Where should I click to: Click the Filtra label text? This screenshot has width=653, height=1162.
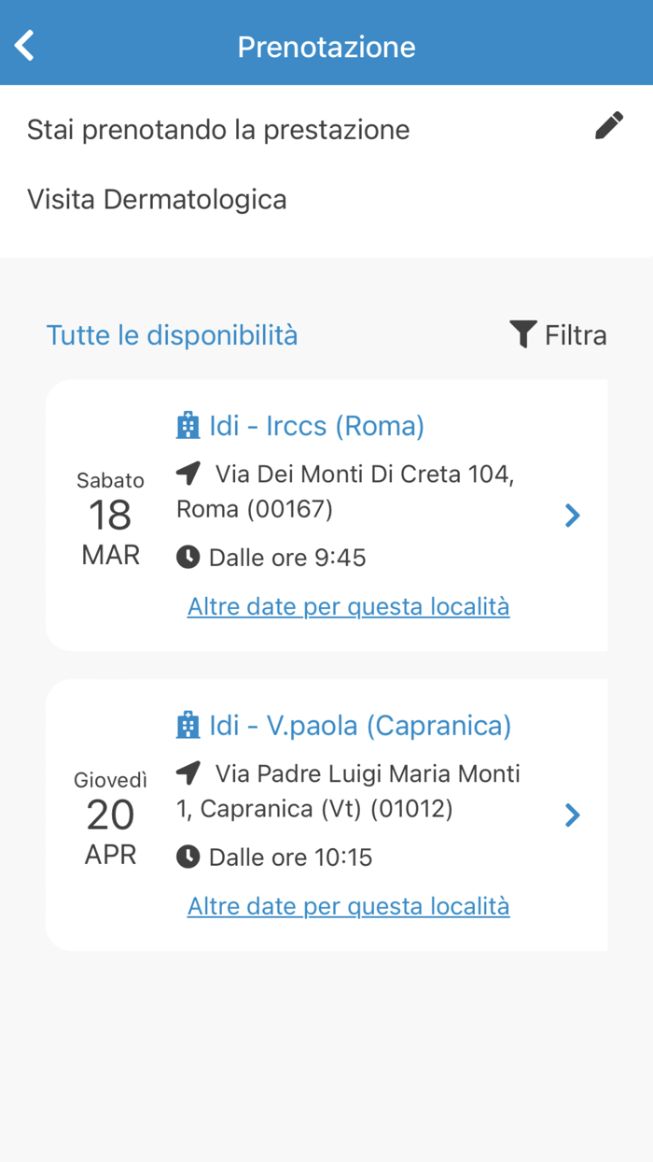pyautogui.click(x=577, y=333)
